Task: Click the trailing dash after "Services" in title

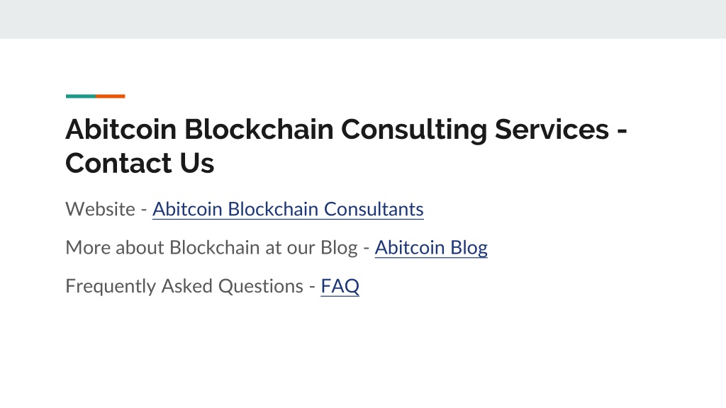Action: (622, 131)
